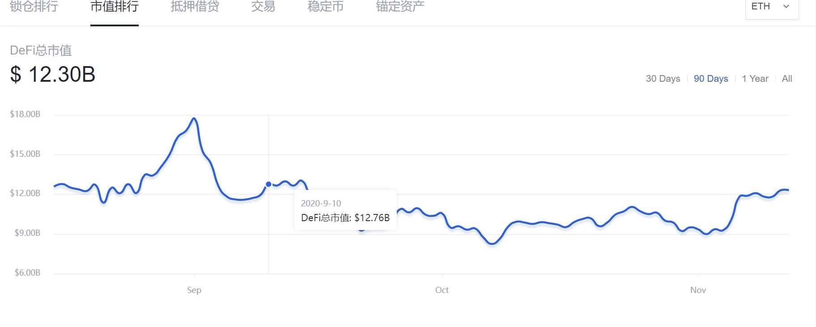This screenshot has width=816, height=327.
Task: Open the 交易 tab
Action: point(263,7)
